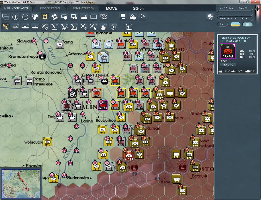Click the up-arrow box icon
Viewport: 261px width, 200px height.
[129, 27]
